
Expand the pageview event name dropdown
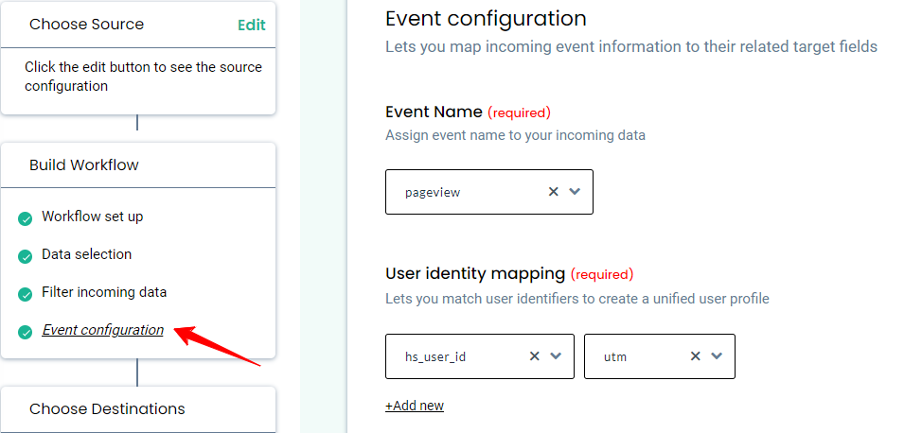click(x=576, y=192)
